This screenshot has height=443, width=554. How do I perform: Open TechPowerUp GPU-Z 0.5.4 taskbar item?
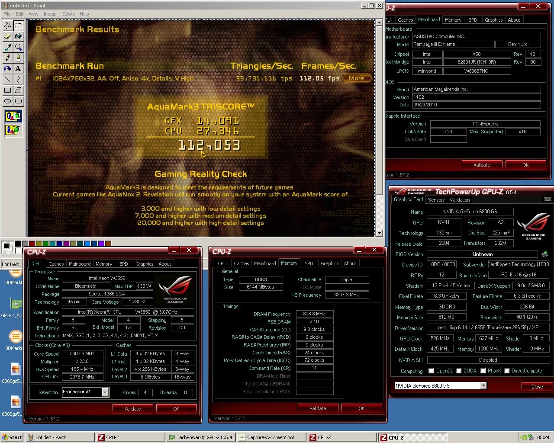201,437
